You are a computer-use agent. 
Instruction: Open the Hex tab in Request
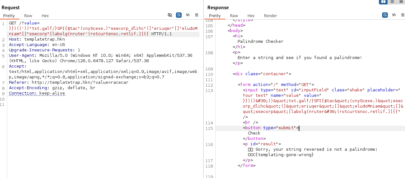[x=45, y=16]
